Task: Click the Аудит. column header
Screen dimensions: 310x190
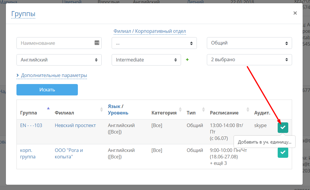Action: pos(262,113)
